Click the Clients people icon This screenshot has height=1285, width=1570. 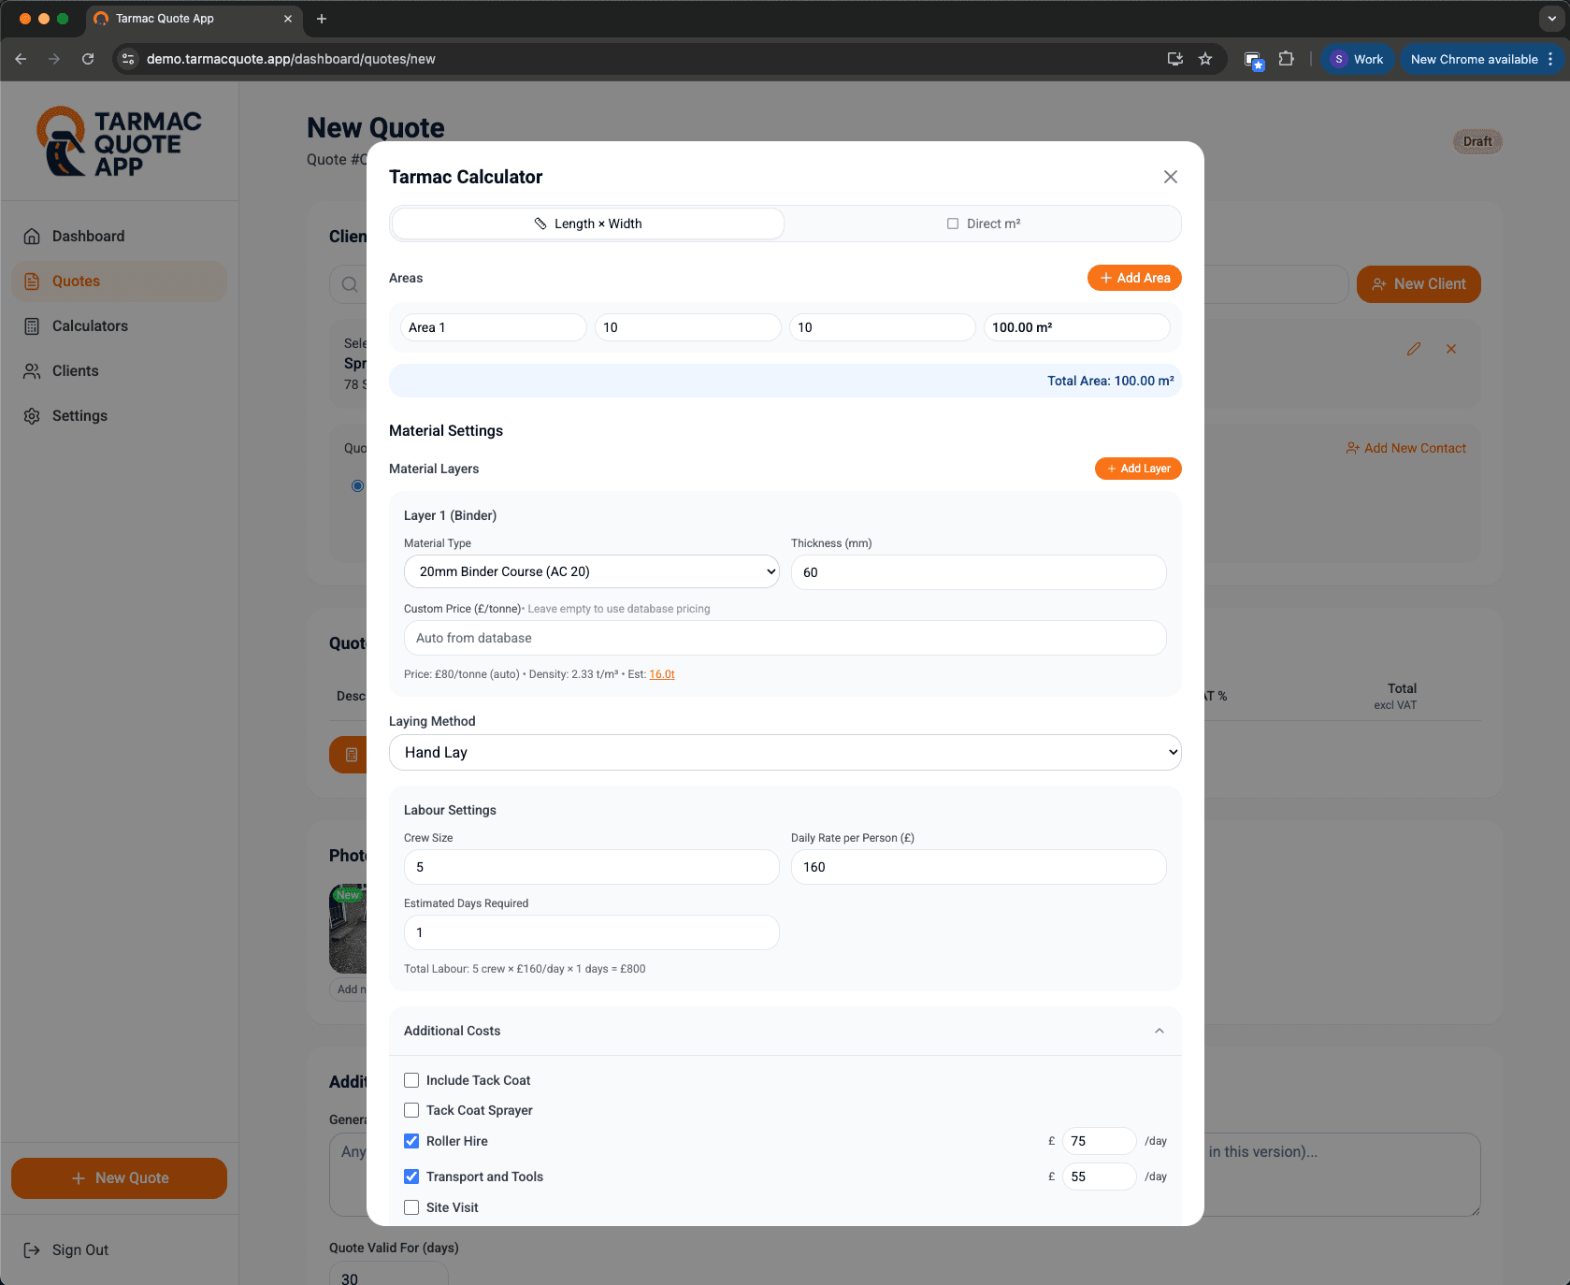[x=32, y=371]
